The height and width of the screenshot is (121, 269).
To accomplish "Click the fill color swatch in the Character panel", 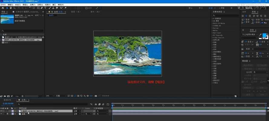I will click(x=264, y=35).
